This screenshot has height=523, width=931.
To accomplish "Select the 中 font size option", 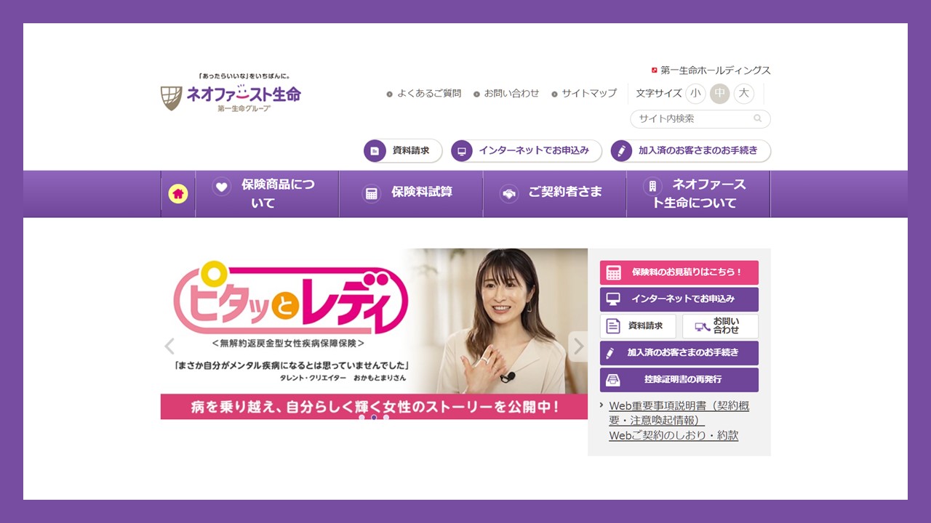I will 719,93.
